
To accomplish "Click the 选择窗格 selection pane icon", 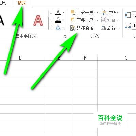I will click(x=73, y=28).
